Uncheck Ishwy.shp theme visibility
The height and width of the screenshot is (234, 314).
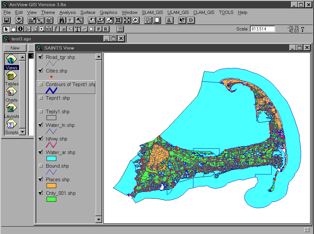41,139
